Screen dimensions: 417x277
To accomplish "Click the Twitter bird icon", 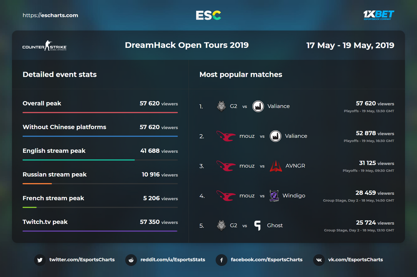I will point(40,260).
